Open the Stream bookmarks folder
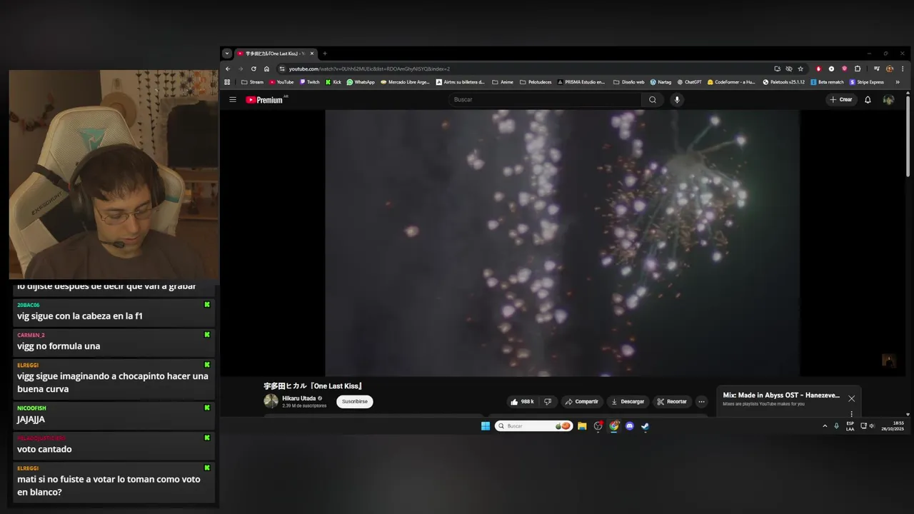The image size is (914, 514). coord(252,82)
